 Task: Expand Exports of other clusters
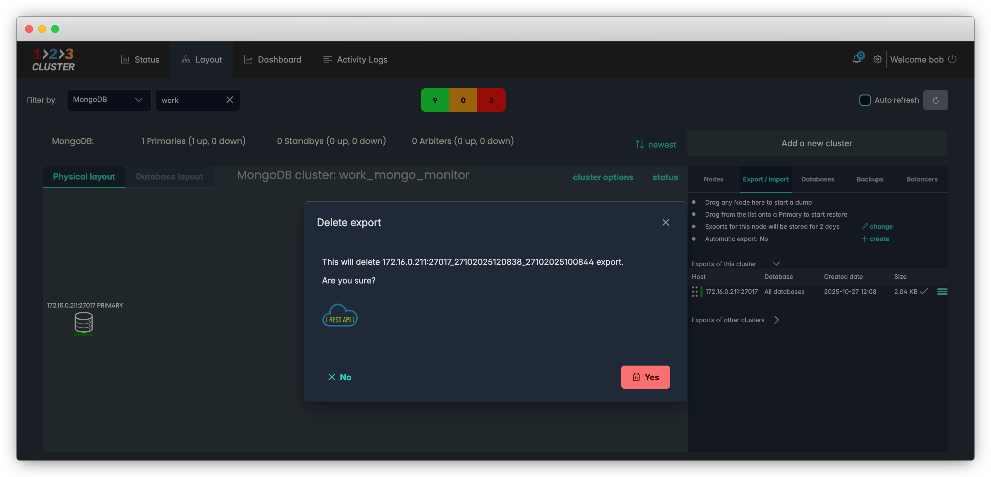click(776, 320)
